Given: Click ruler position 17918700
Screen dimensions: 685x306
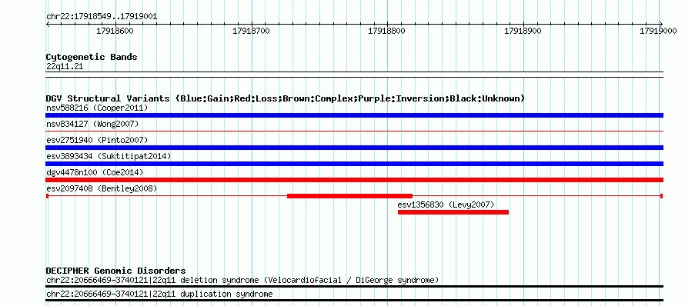Looking at the screenshot, I should 251,31.
